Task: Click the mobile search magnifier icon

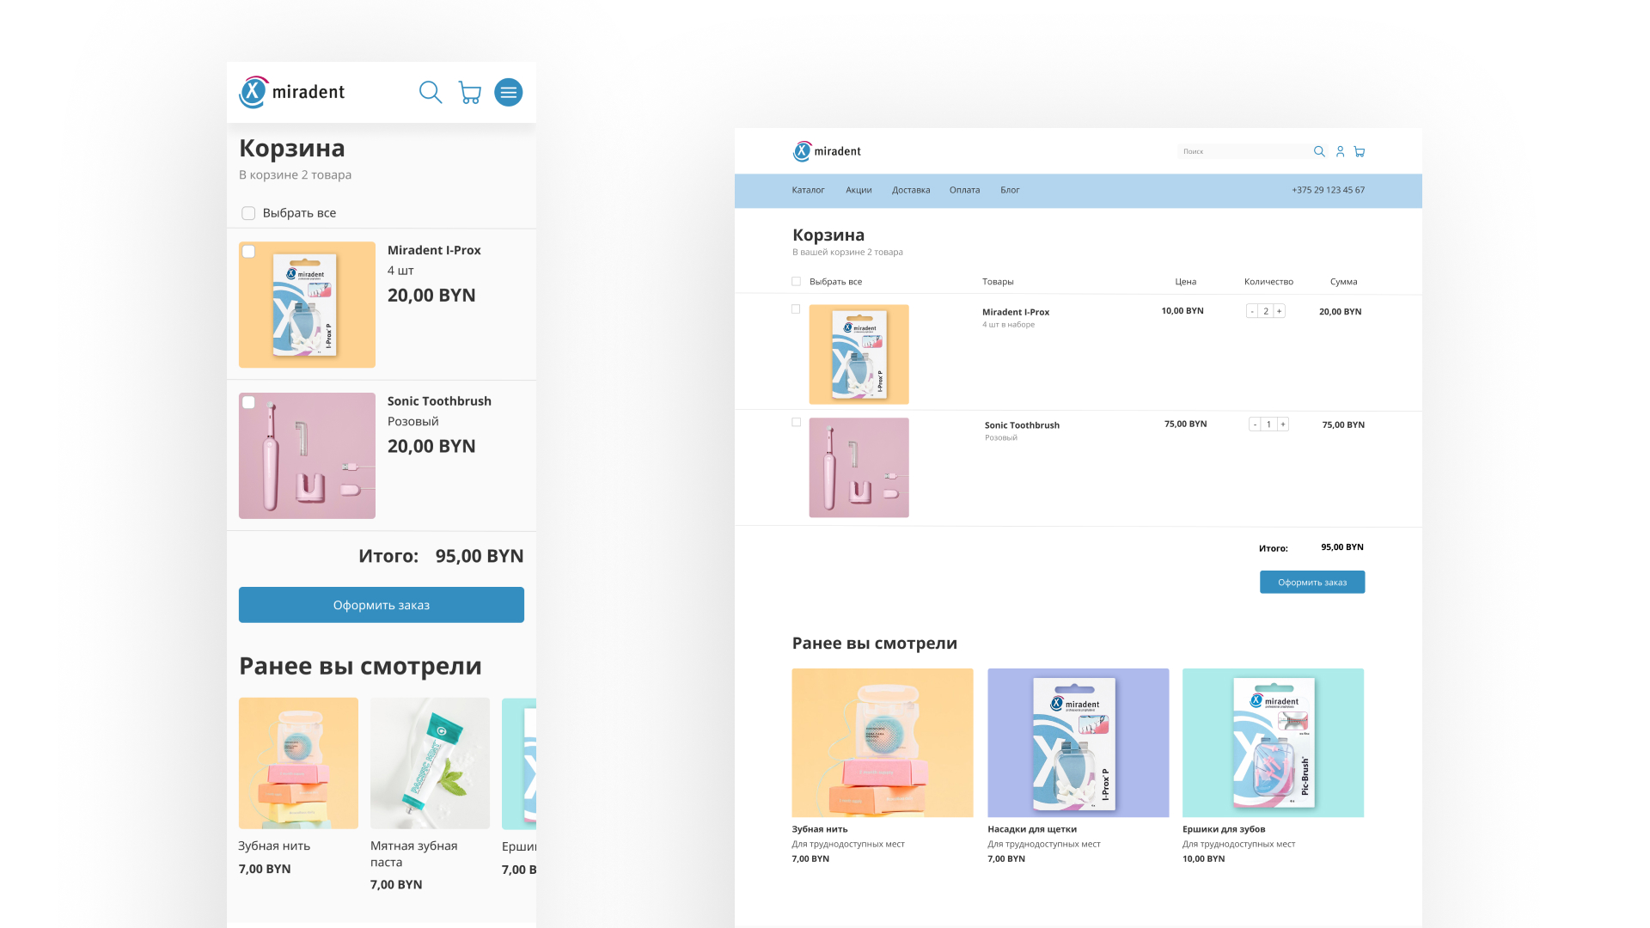Action: coord(431,92)
